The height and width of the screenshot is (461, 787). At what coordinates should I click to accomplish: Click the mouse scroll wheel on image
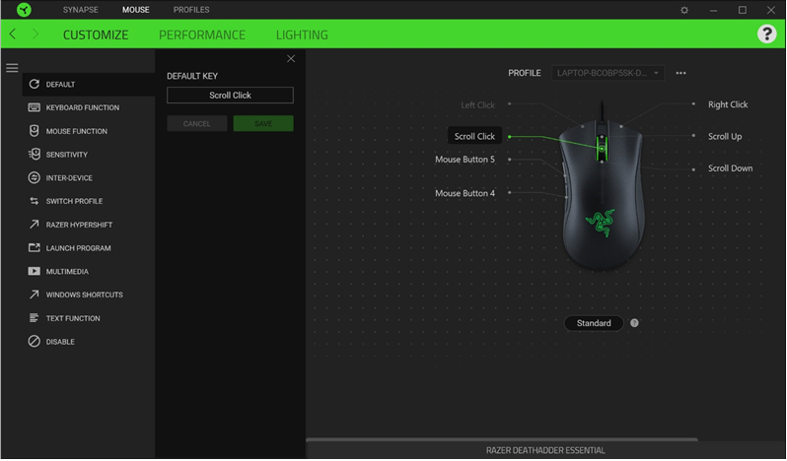tap(602, 149)
